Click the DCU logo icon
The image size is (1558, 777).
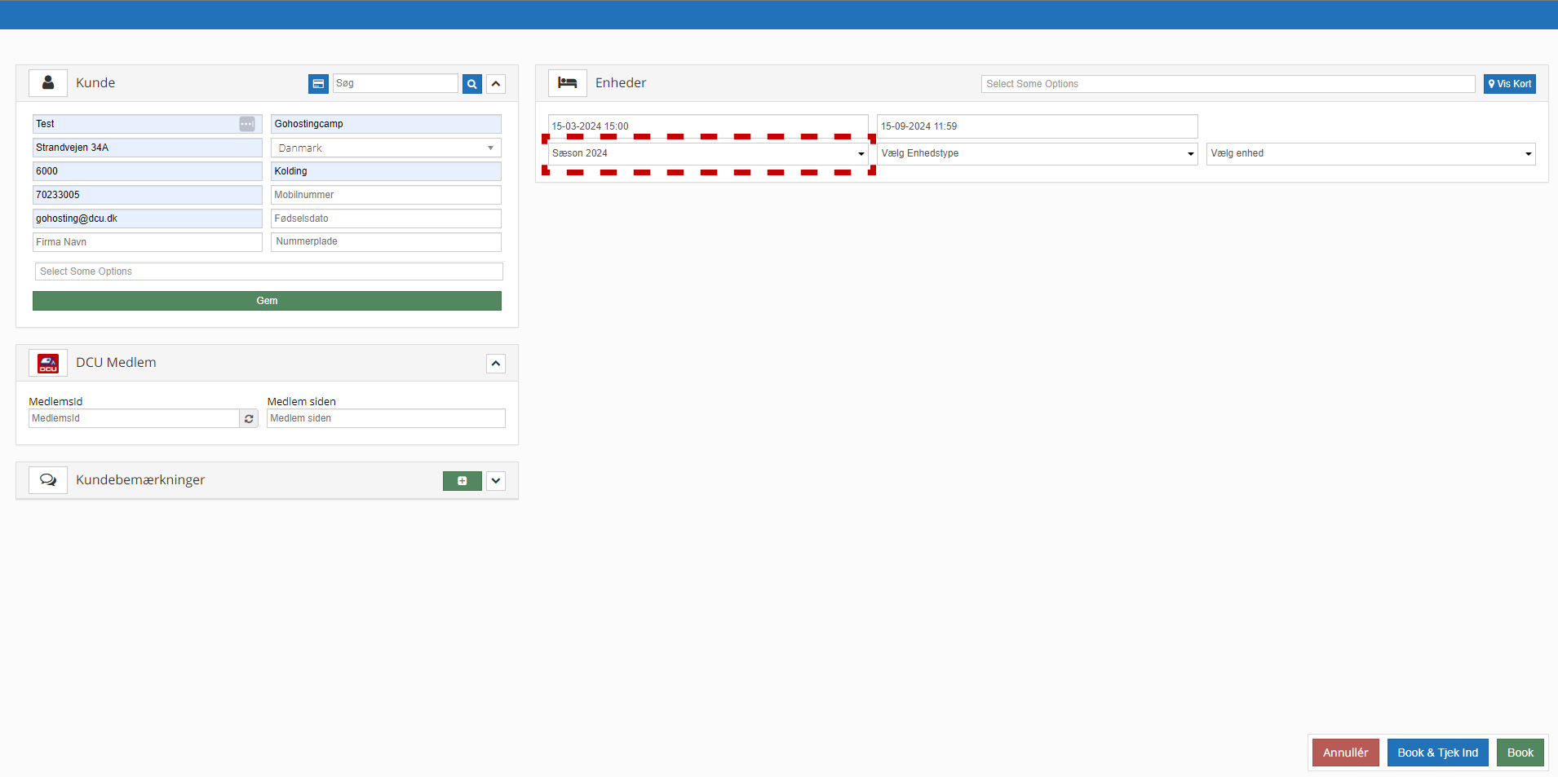(48, 364)
